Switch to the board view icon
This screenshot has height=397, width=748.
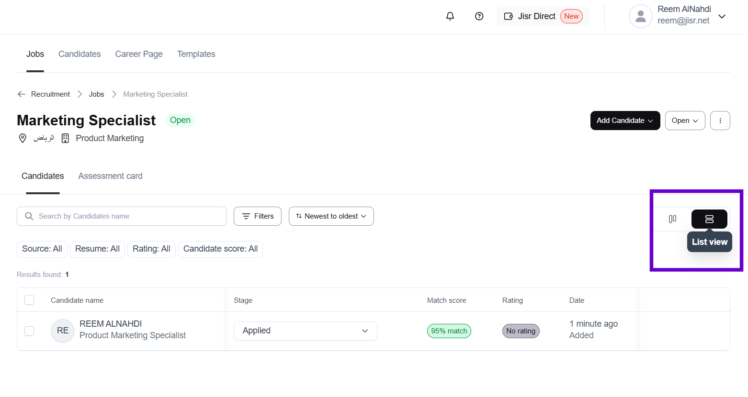[672, 219]
